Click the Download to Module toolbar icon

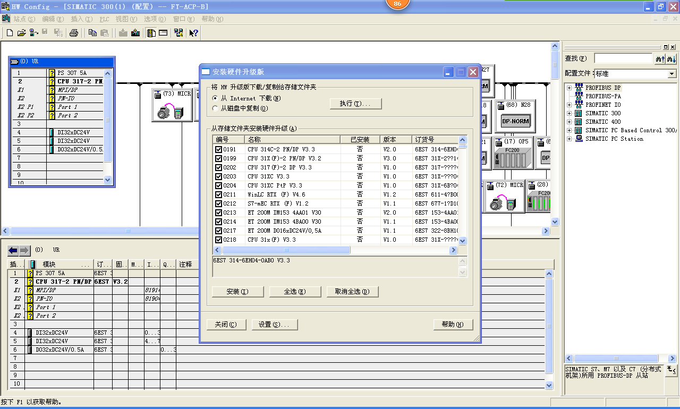pyautogui.click(x=123, y=33)
